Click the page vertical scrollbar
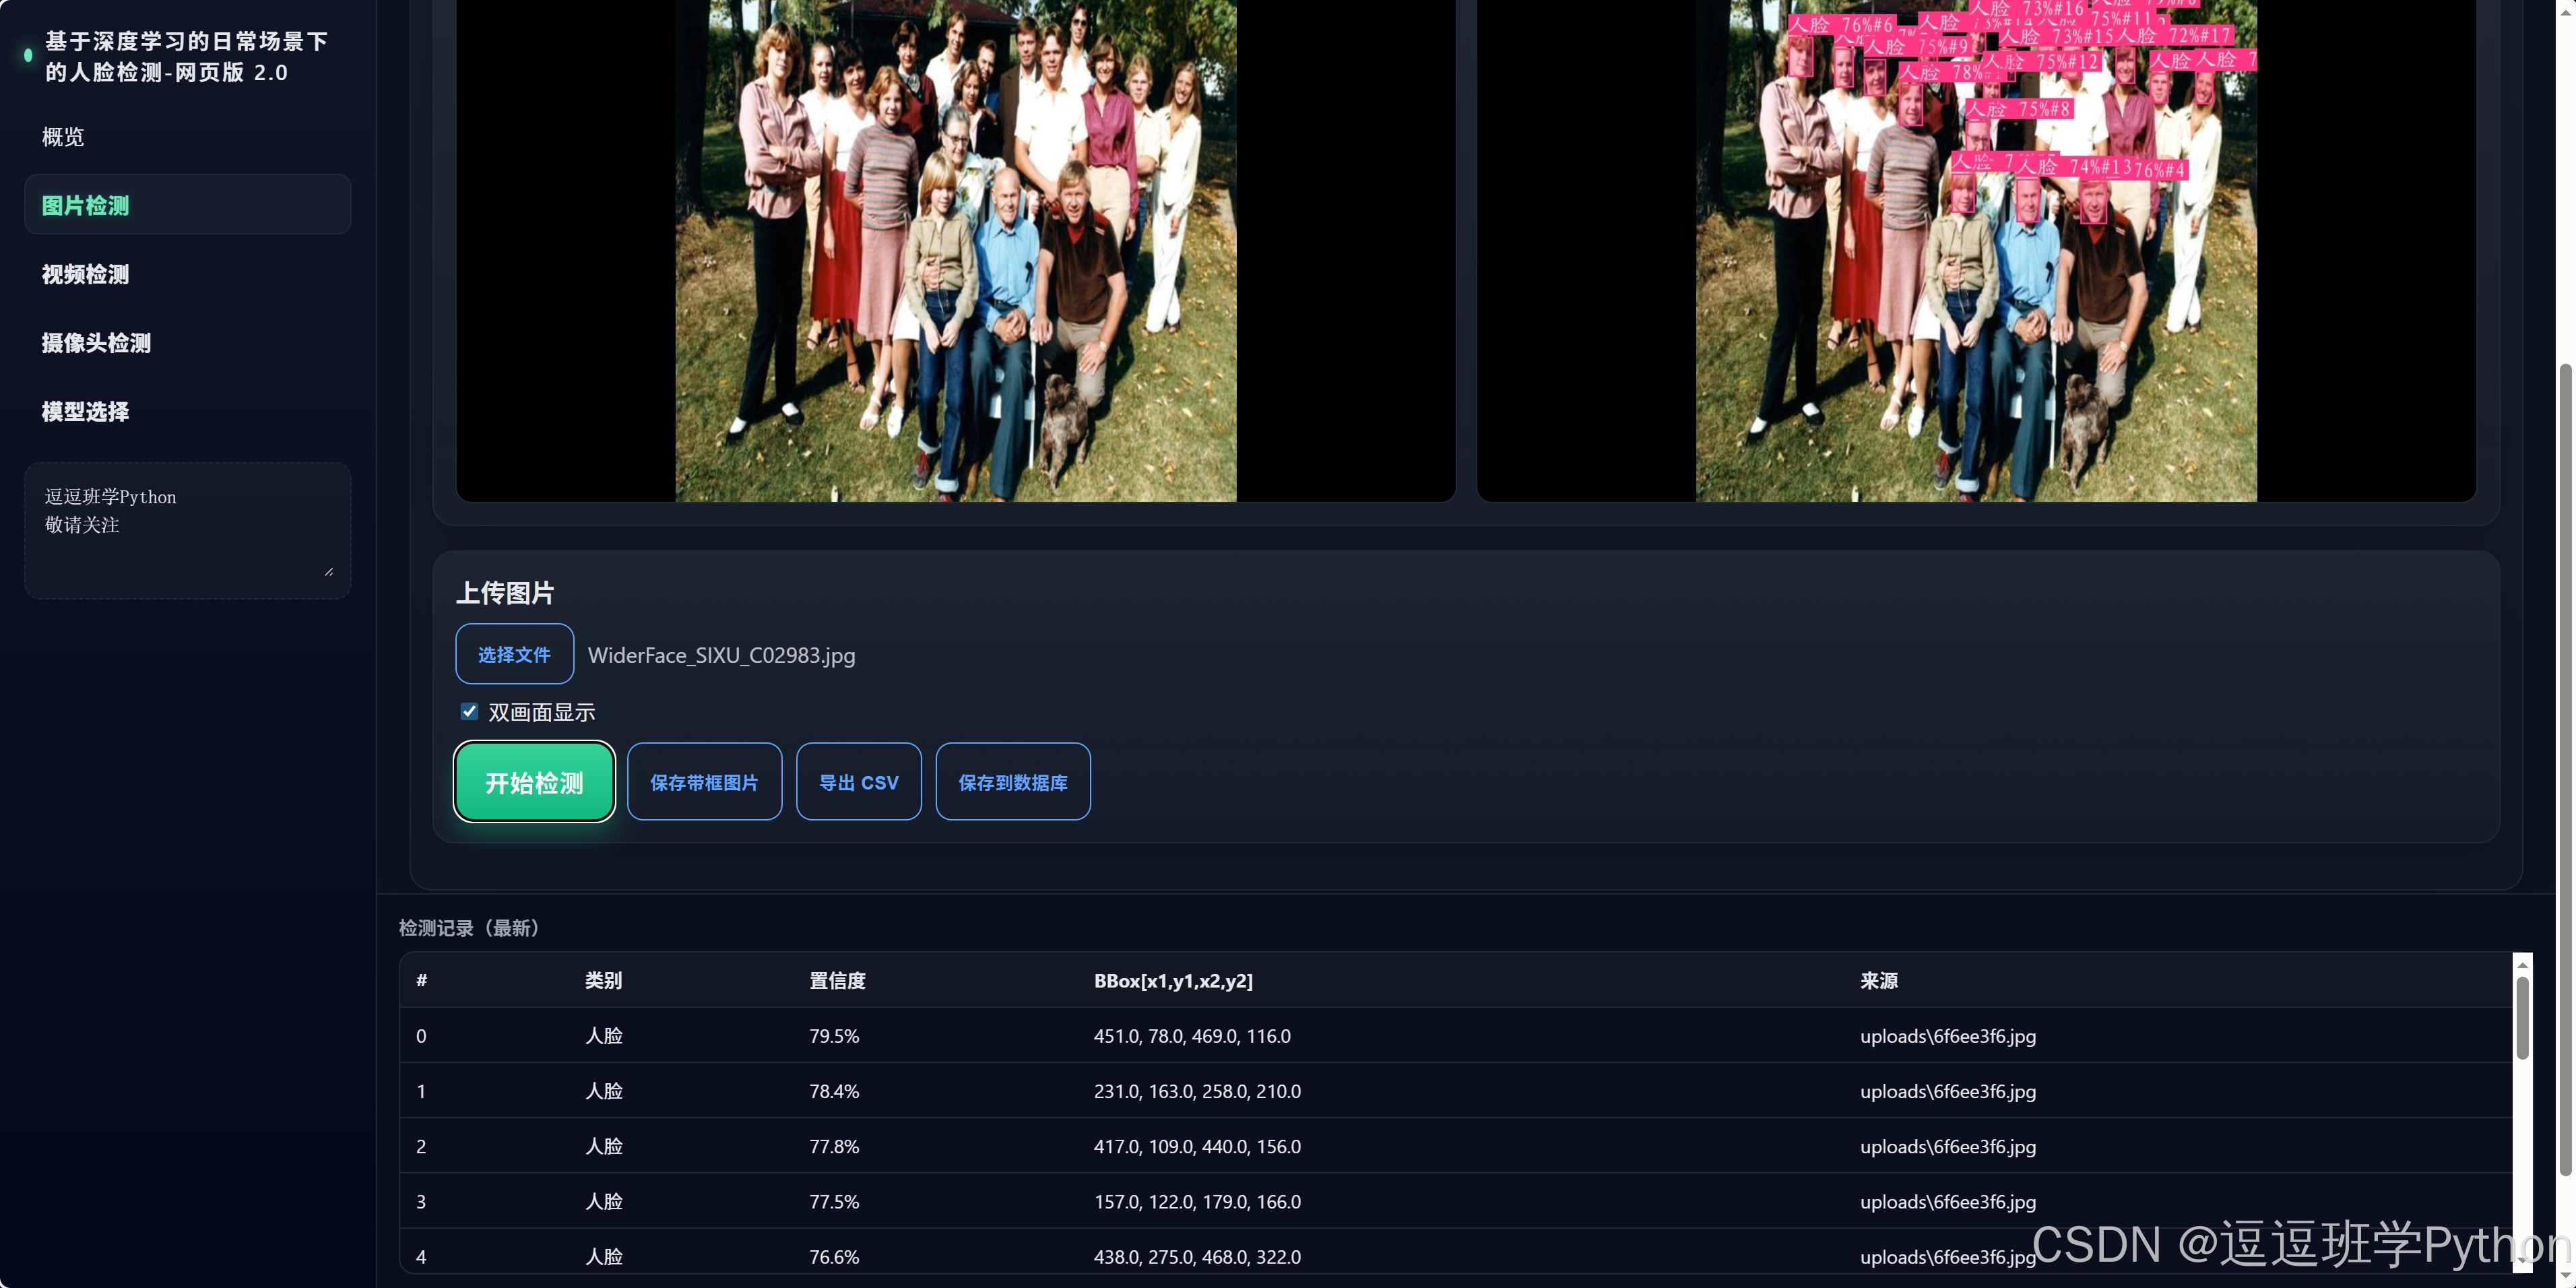The width and height of the screenshot is (2576, 1288). 2566,770
